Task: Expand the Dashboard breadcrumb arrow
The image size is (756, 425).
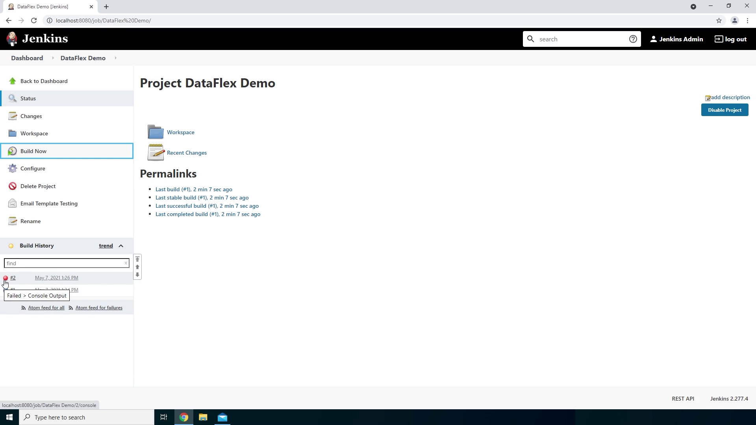Action: pyautogui.click(x=53, y=58)
